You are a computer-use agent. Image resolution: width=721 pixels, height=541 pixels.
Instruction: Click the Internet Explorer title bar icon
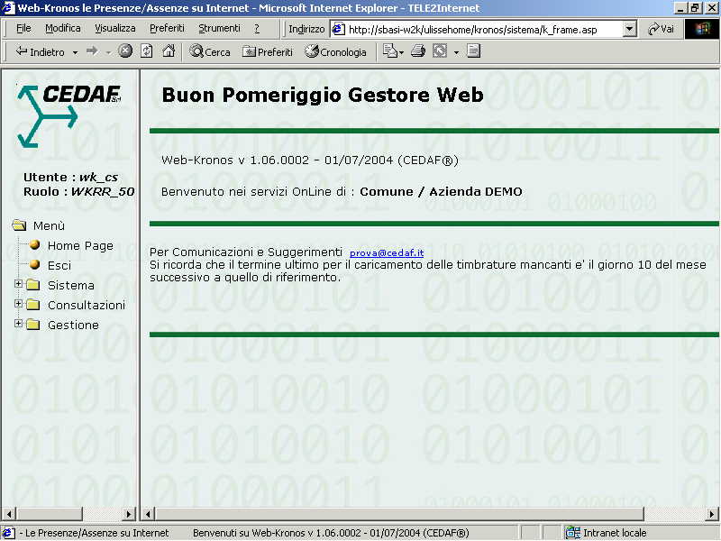8,8
